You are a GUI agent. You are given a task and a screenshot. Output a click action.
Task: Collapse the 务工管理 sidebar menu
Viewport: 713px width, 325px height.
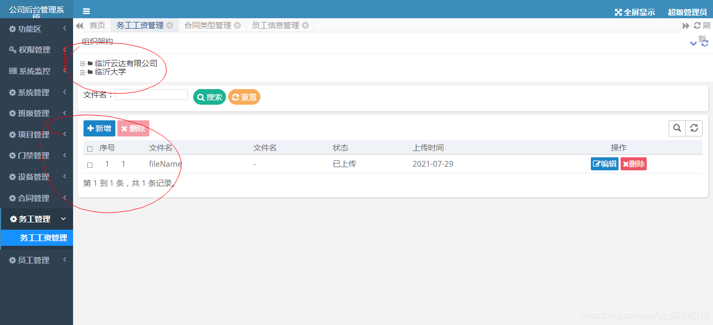[37, 219]
